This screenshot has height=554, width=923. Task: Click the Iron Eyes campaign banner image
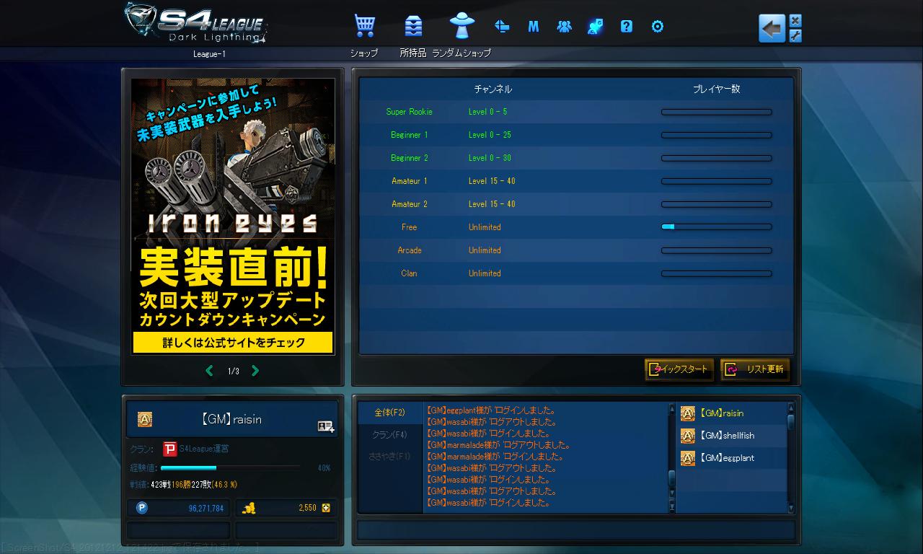tap(233, 216)
